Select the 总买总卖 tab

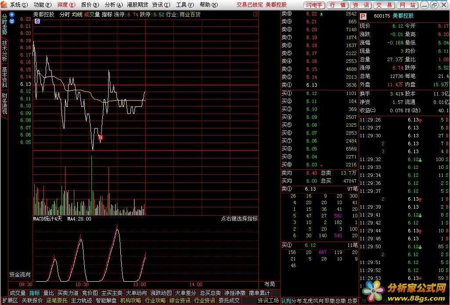(x=210, y=293)
